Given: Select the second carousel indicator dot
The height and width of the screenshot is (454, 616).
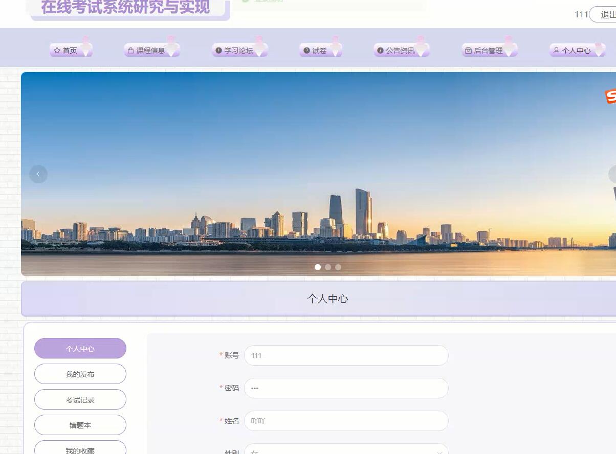Looking at the screenshot, I should (x=328, y=267).
